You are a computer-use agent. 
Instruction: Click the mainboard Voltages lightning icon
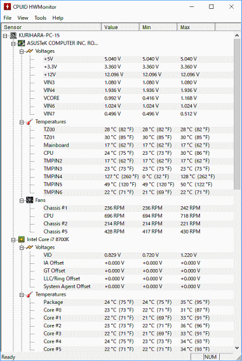coord(30,51)
